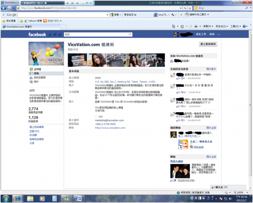The width and height of the screenshot is (253, 203).
Task: Expand the address bar history dropdown
Action: pyautogui.click(x=181, y=8)
